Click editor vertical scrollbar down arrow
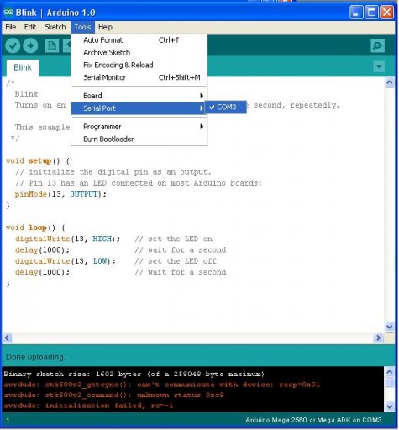399x430 pixels. click(x=390, y=327)
